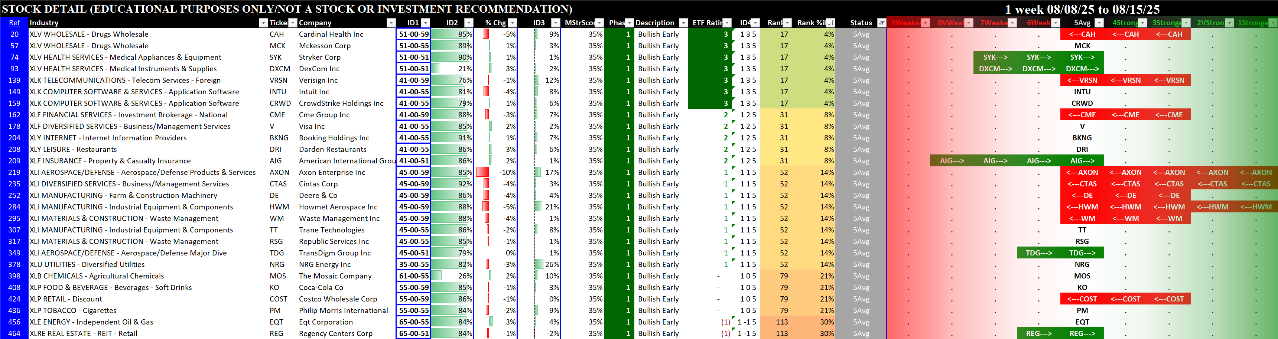Open the 8VWeak column filter dropdown

click(x=969, y=23)
